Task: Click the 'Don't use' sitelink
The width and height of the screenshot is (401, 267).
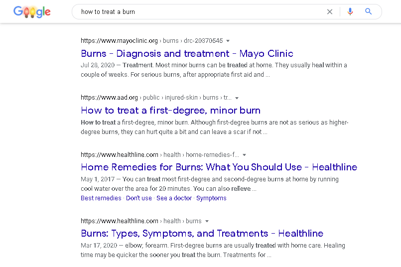Action: coord(139,198)
